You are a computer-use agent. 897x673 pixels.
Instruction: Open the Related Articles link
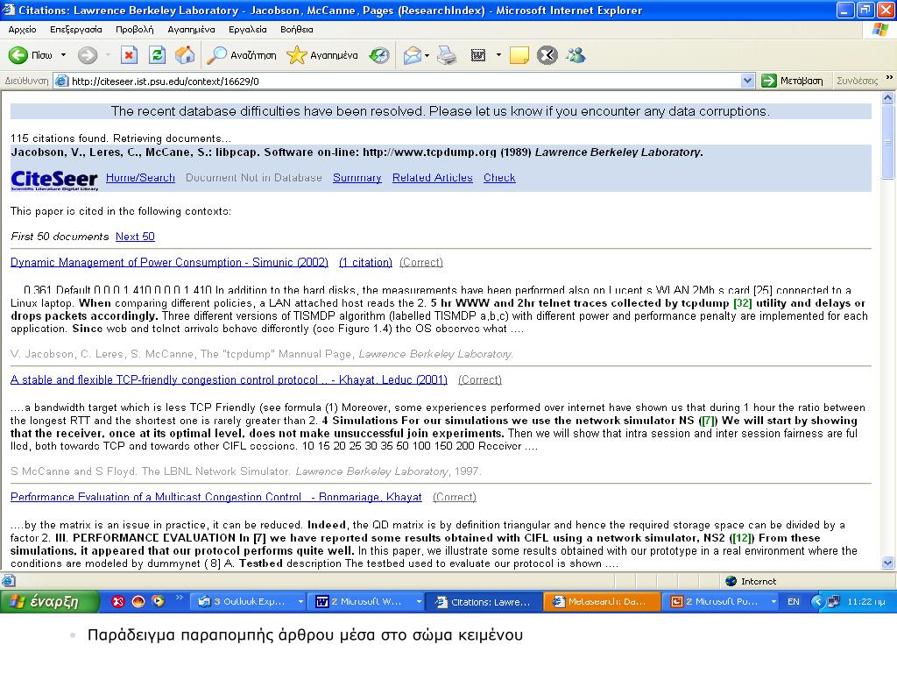[x=433, y=177]
